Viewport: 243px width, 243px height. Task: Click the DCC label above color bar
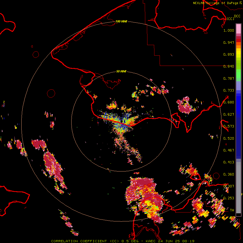pos(237,16)
